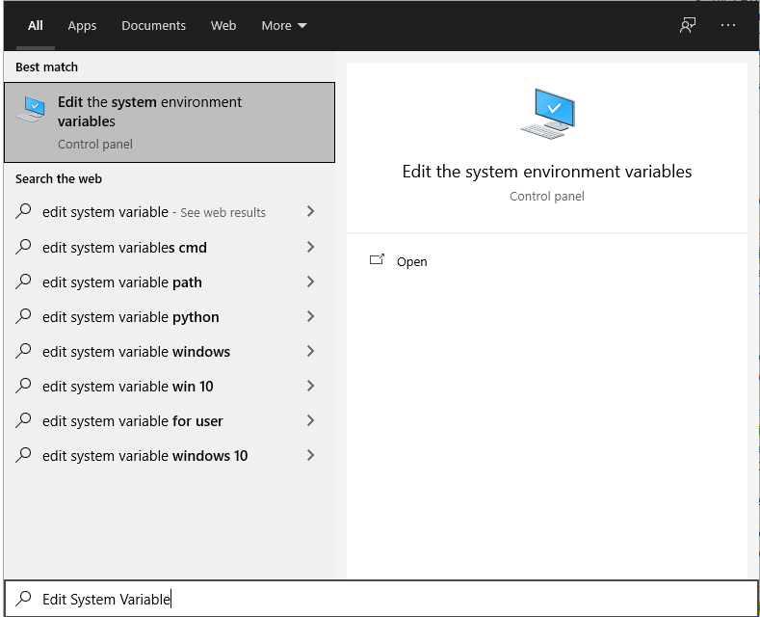Click the feedback icon in the top bar

click(688, 26)
